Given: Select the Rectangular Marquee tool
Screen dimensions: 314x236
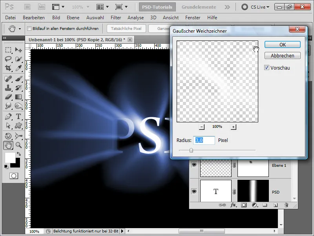Looking at the screenshot, I should pyautogui.click(x=8, y=50).
